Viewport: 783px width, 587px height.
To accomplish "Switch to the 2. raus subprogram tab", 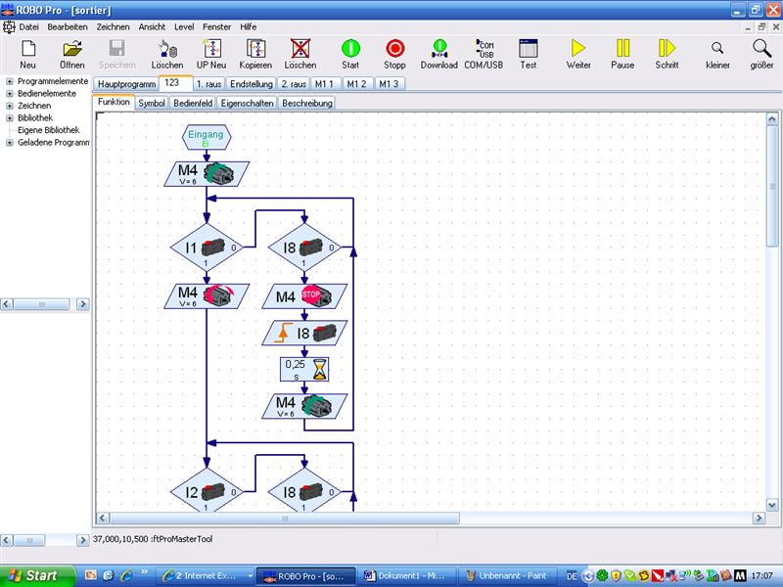I will pos(293,84).
